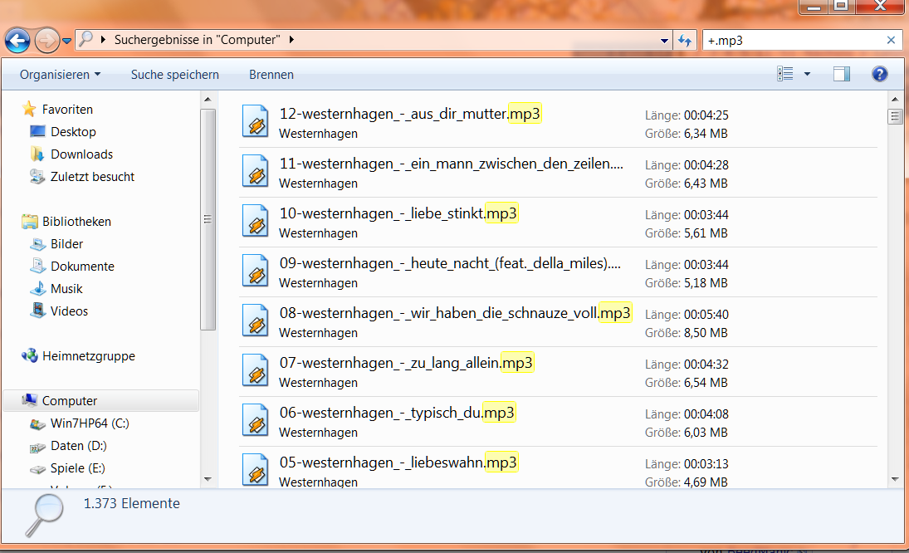Click the Favoriten star icon

pos(29,109)
